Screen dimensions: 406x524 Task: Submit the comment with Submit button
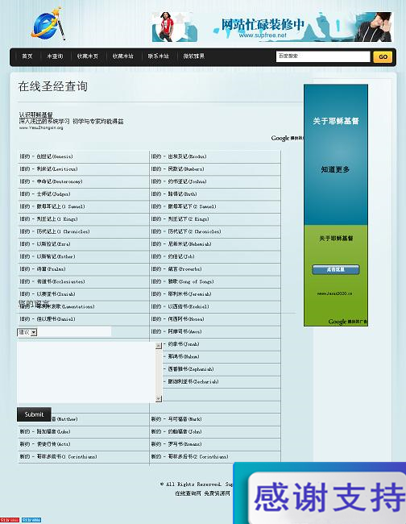[34, 414]
